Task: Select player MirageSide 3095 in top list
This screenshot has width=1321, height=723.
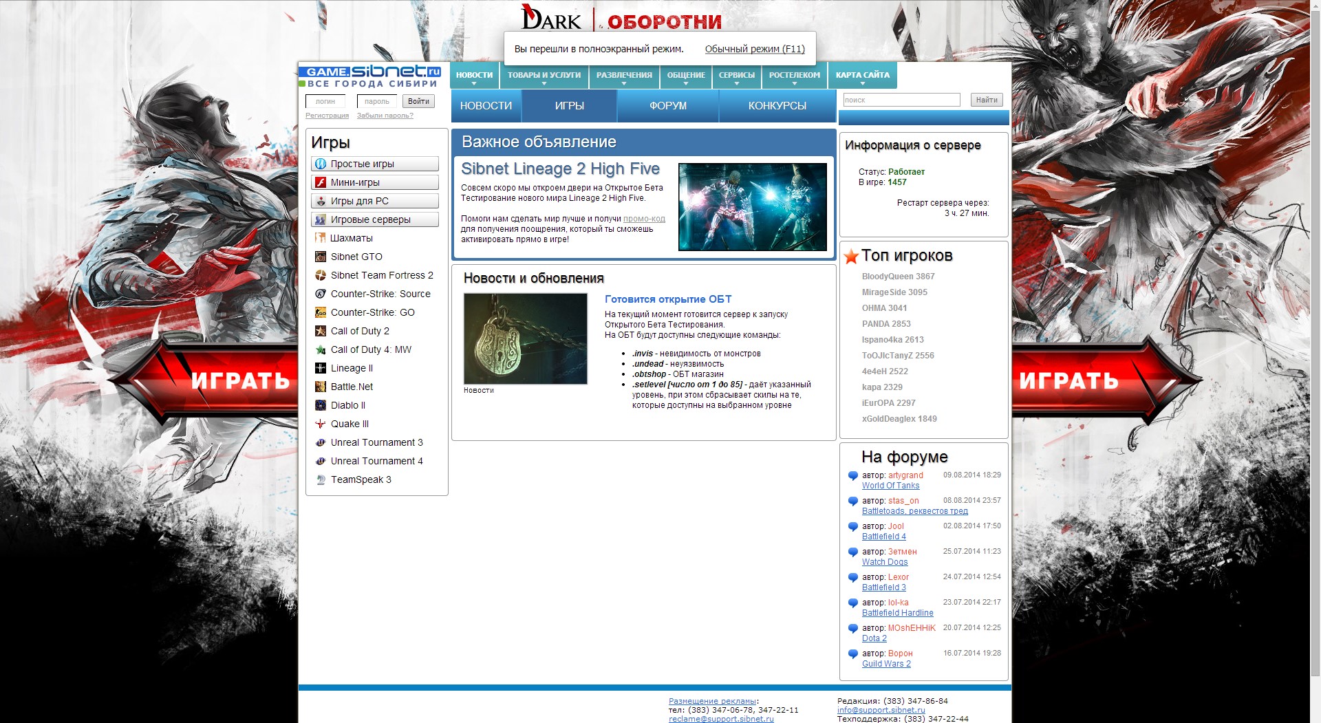Action: [894, 292]
